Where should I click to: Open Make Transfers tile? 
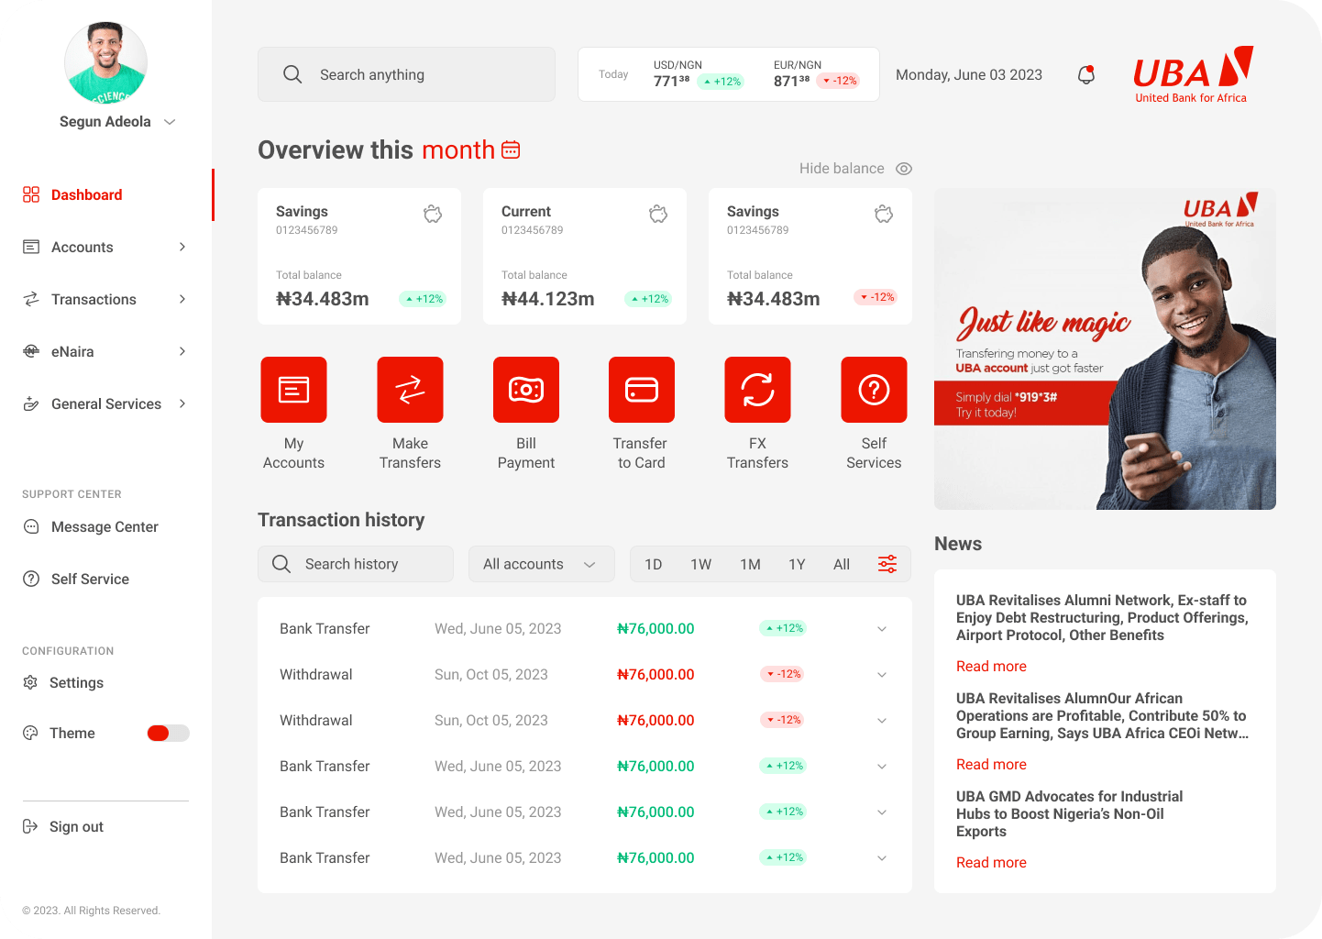tap(410, 390)
